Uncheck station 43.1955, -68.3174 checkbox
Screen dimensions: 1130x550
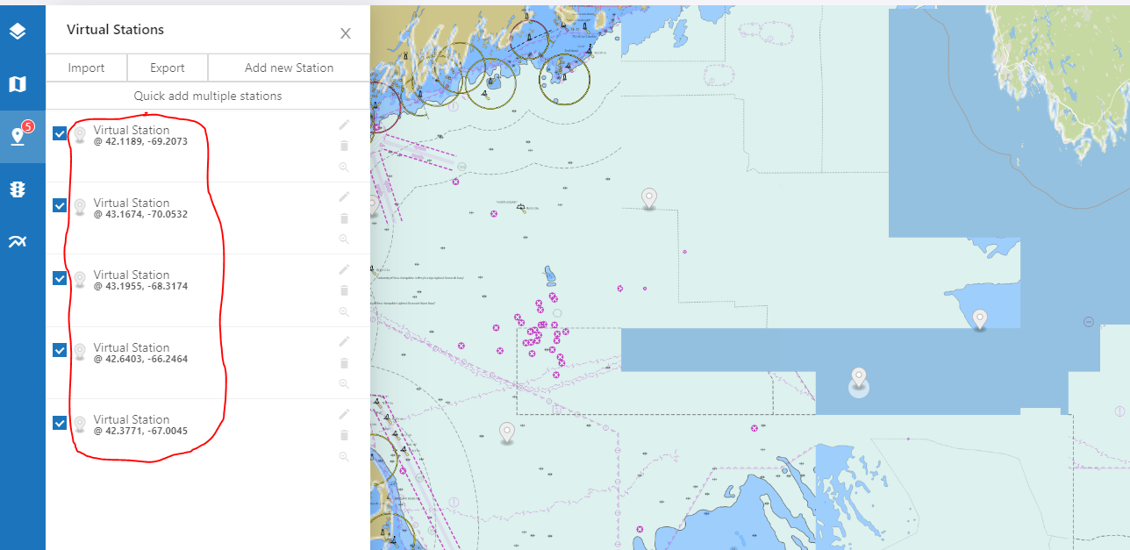point(60,278)
